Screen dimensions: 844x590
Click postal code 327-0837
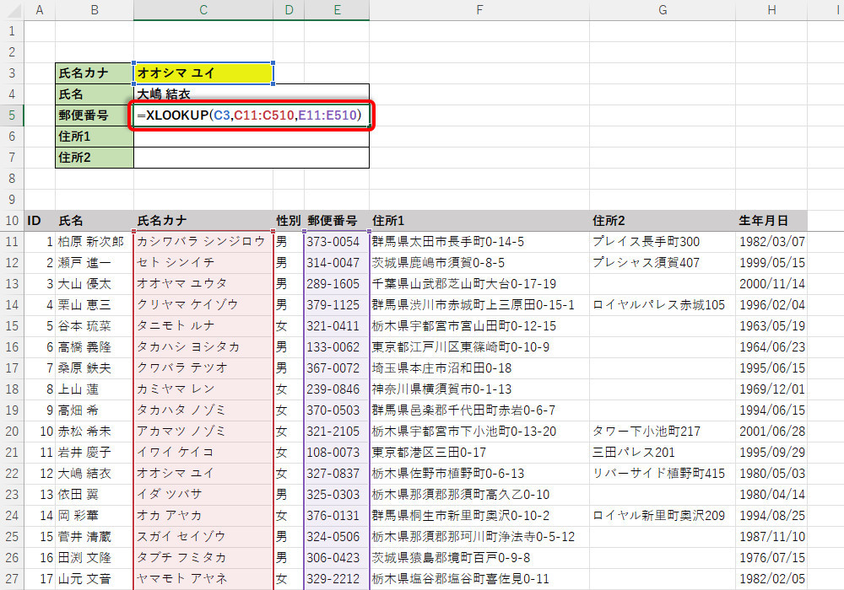click(x=337, y=474)
